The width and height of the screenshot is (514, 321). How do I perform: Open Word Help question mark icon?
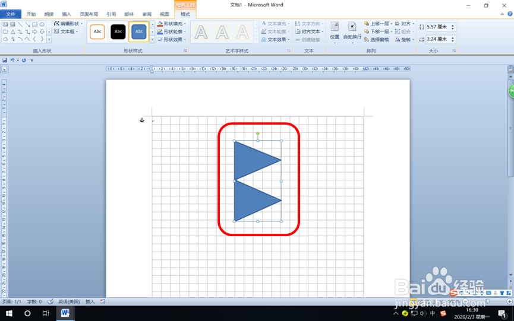point(510,14)
